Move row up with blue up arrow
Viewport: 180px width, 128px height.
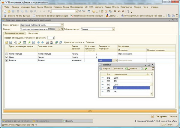click(38, 42)
